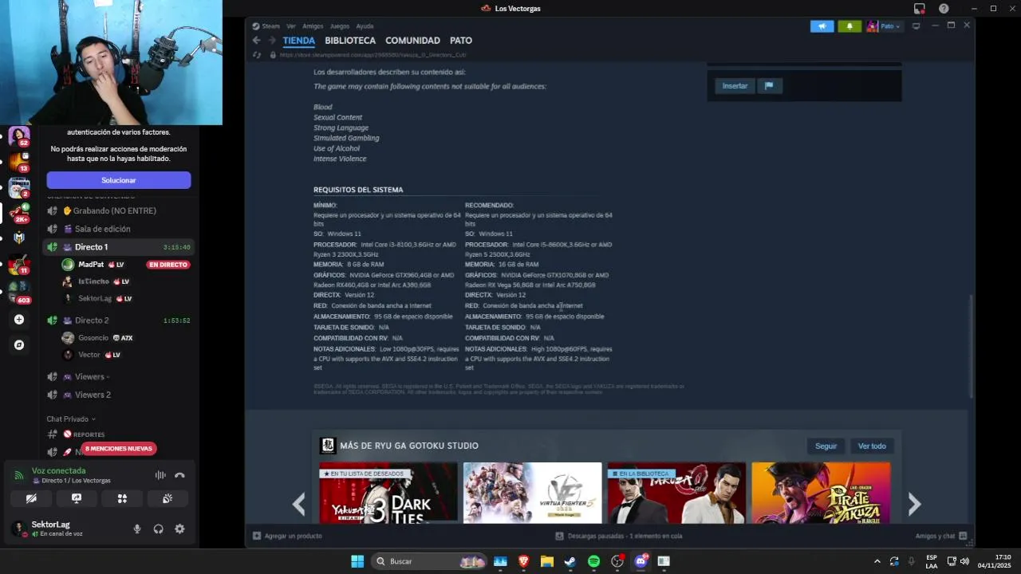Screen dimensions: 1021x574
Task: Click Ver todo button
Action: [872, 446]
